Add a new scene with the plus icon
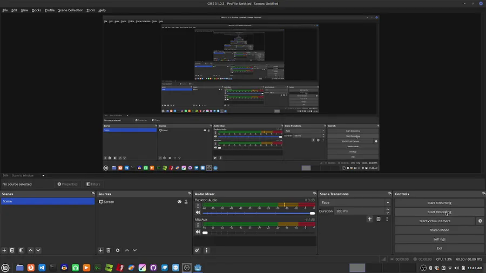This screenshot has width=486, height=273. pyautogui.click(x=4, y=250)
